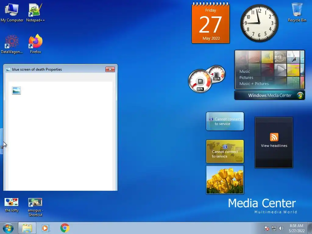Select 'the lofty' desktop file
Viewport: 312px width, 234px height.
12,205
